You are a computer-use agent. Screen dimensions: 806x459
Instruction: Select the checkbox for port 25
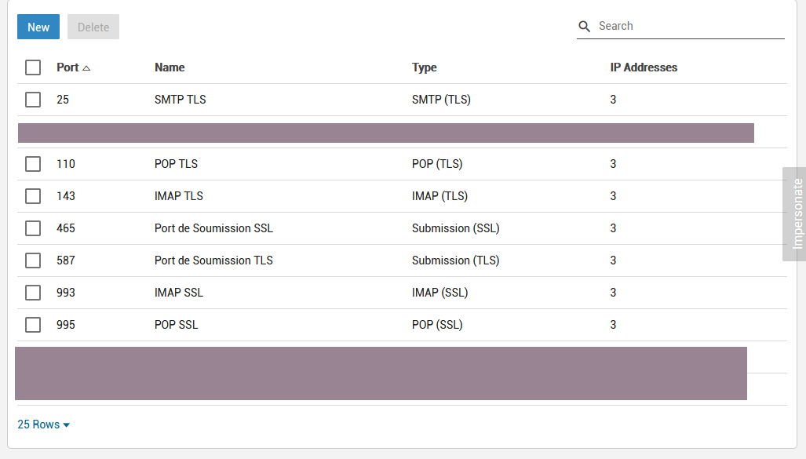(33, 100)
